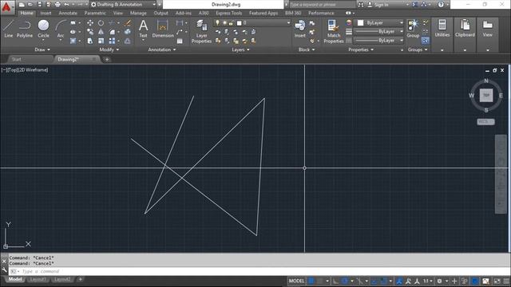
Task: Click the Mirror tool icon
Action: 101,32
